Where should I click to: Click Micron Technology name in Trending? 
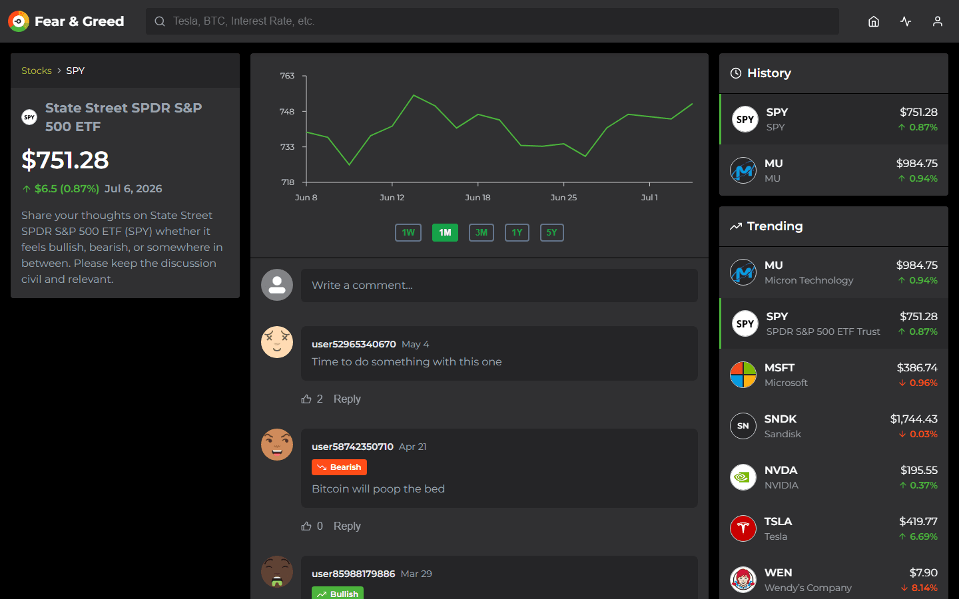pyautogui.click(x=808, y=280)
